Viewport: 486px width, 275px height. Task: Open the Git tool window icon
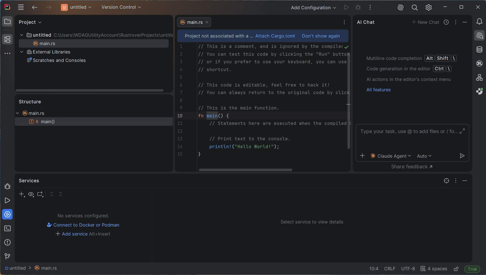click(x=8, y=256)
